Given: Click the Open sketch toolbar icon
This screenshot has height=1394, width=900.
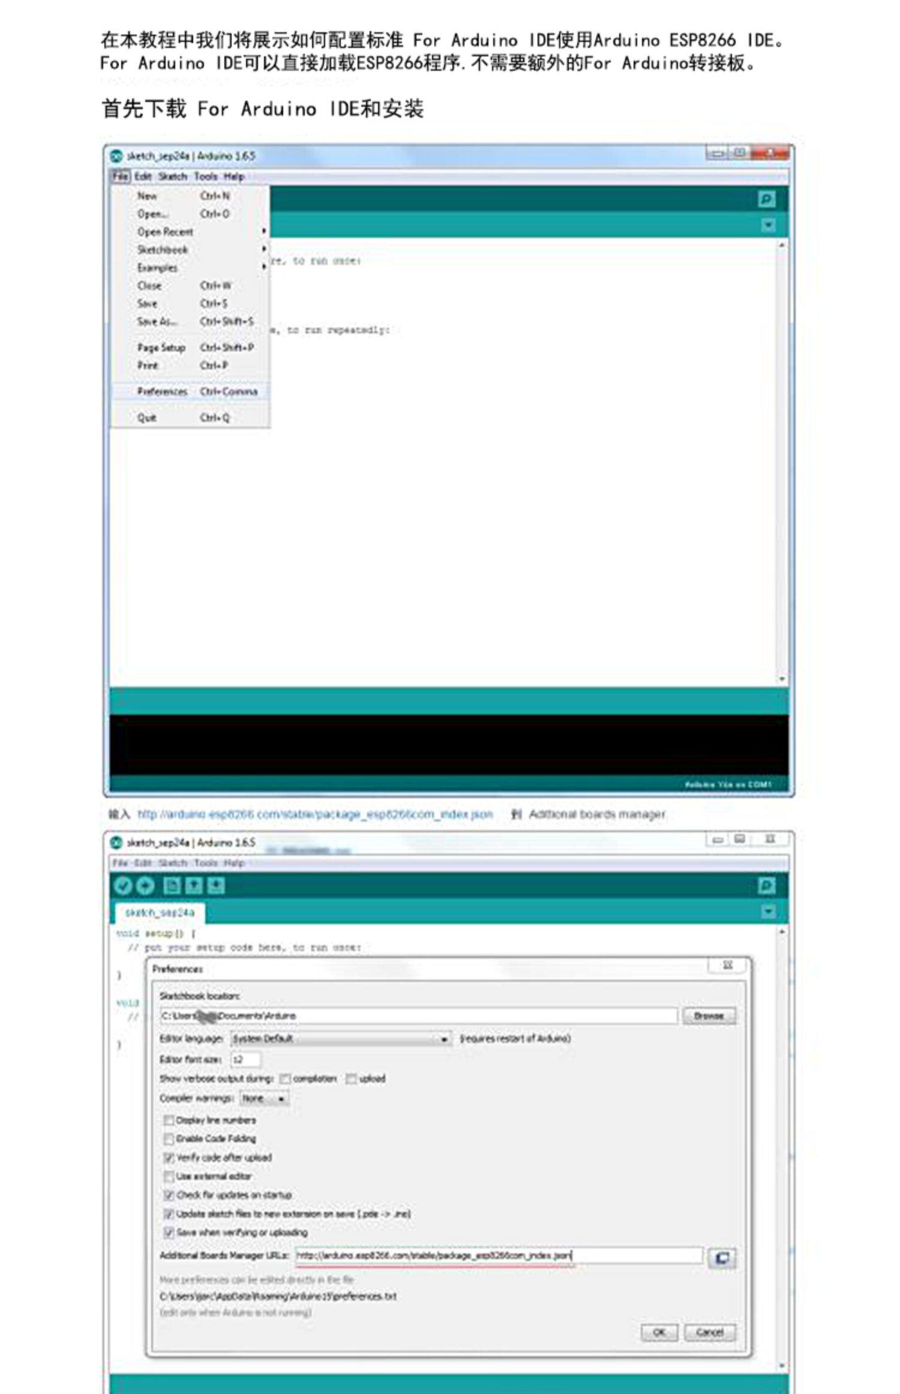Looking at the screenshot, I should coord(194,886).
